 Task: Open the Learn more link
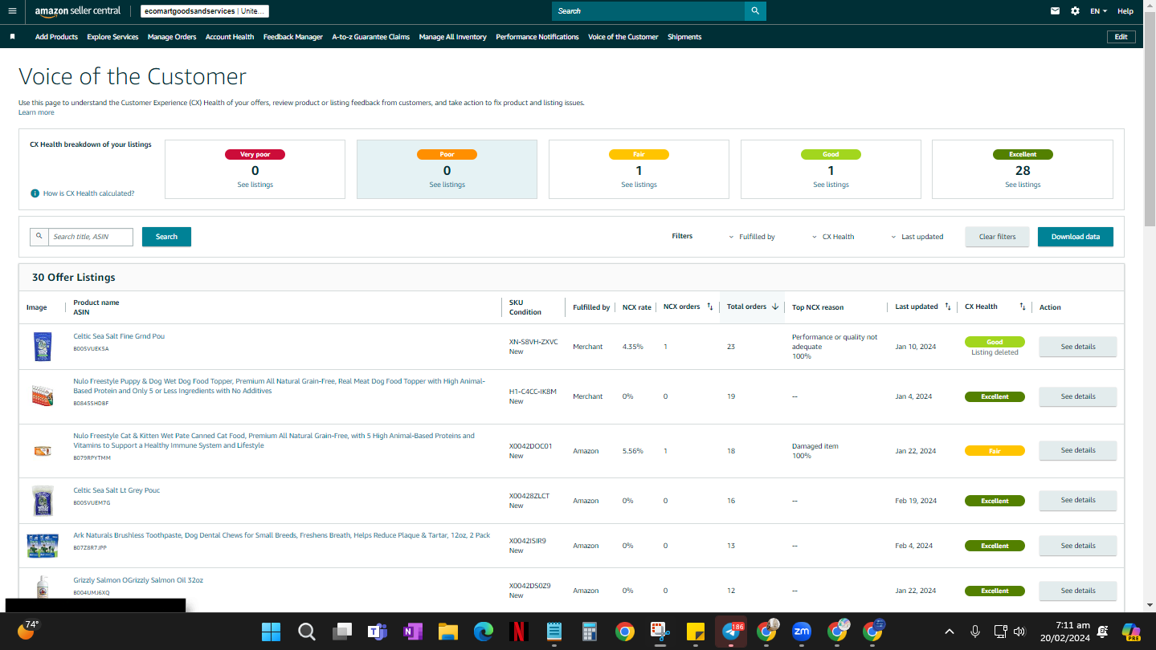[36, 112]
